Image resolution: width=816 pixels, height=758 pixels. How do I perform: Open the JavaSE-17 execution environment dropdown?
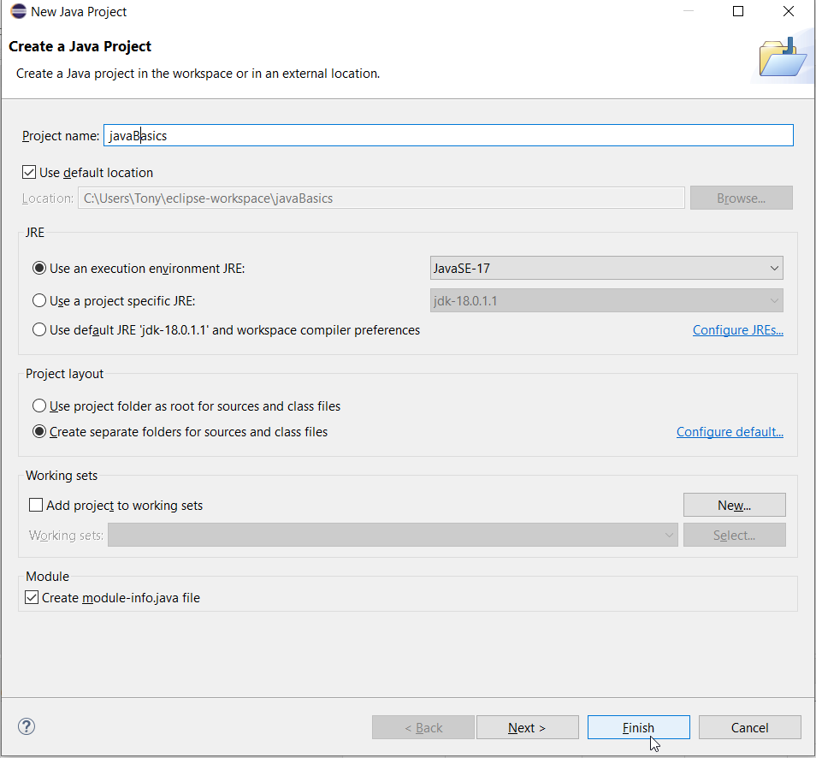606,268
